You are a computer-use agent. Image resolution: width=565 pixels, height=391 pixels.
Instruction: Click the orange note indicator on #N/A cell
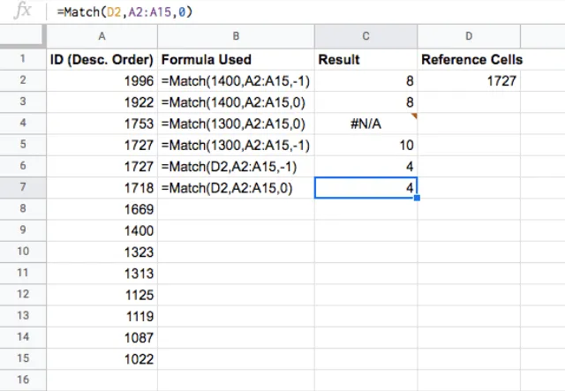[x=414, y=116]
